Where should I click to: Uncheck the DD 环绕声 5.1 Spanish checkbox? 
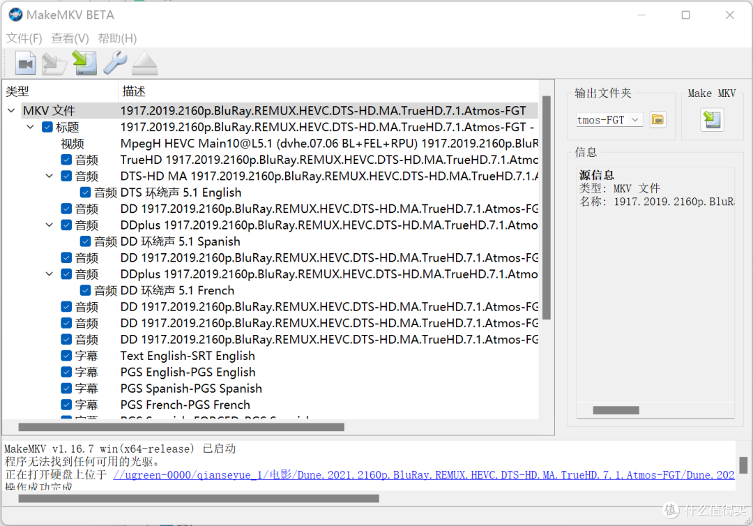coord(85,241)
